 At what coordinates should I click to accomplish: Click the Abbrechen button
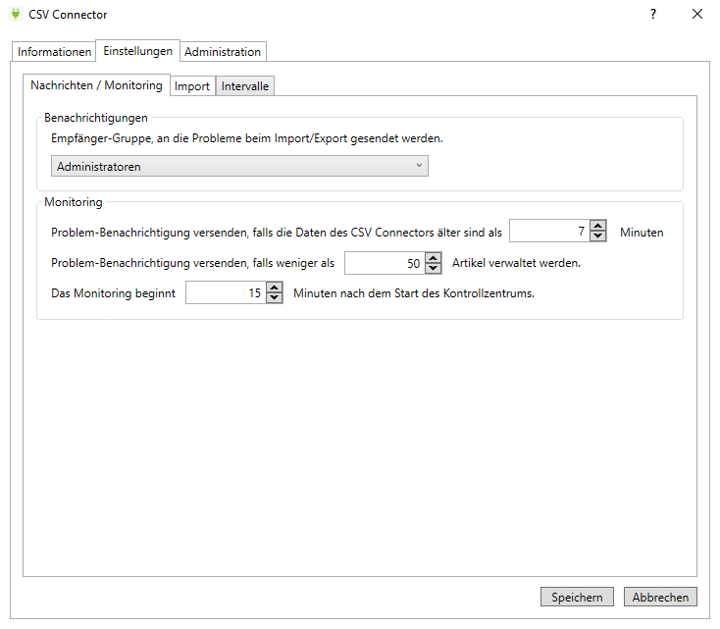(660, 597)
